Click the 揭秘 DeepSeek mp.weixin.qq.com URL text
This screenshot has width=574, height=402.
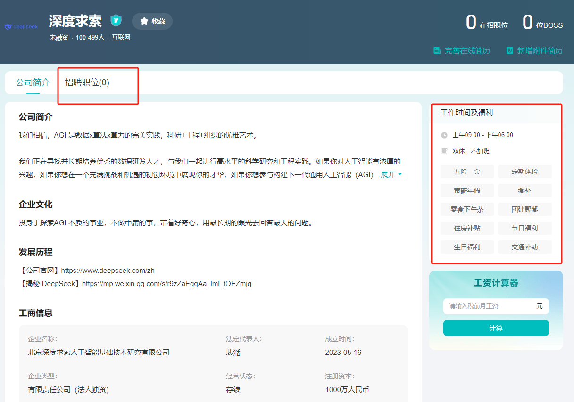(167, 284)
